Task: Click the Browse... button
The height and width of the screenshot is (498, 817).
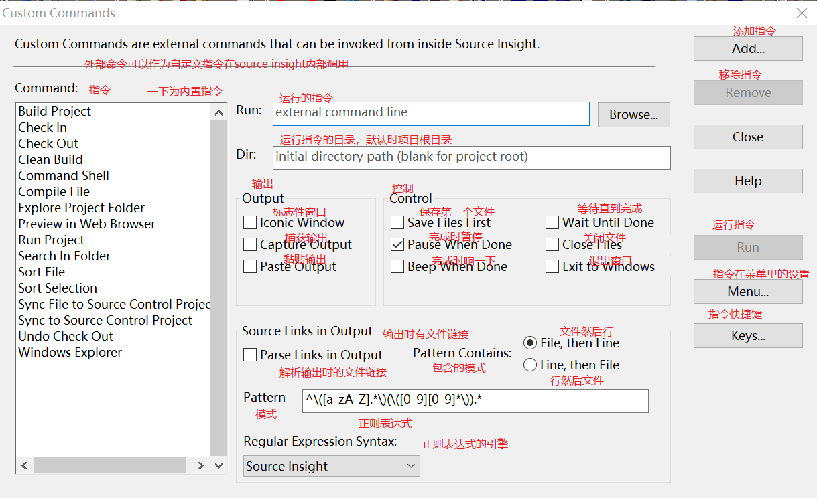Action: 633,115
